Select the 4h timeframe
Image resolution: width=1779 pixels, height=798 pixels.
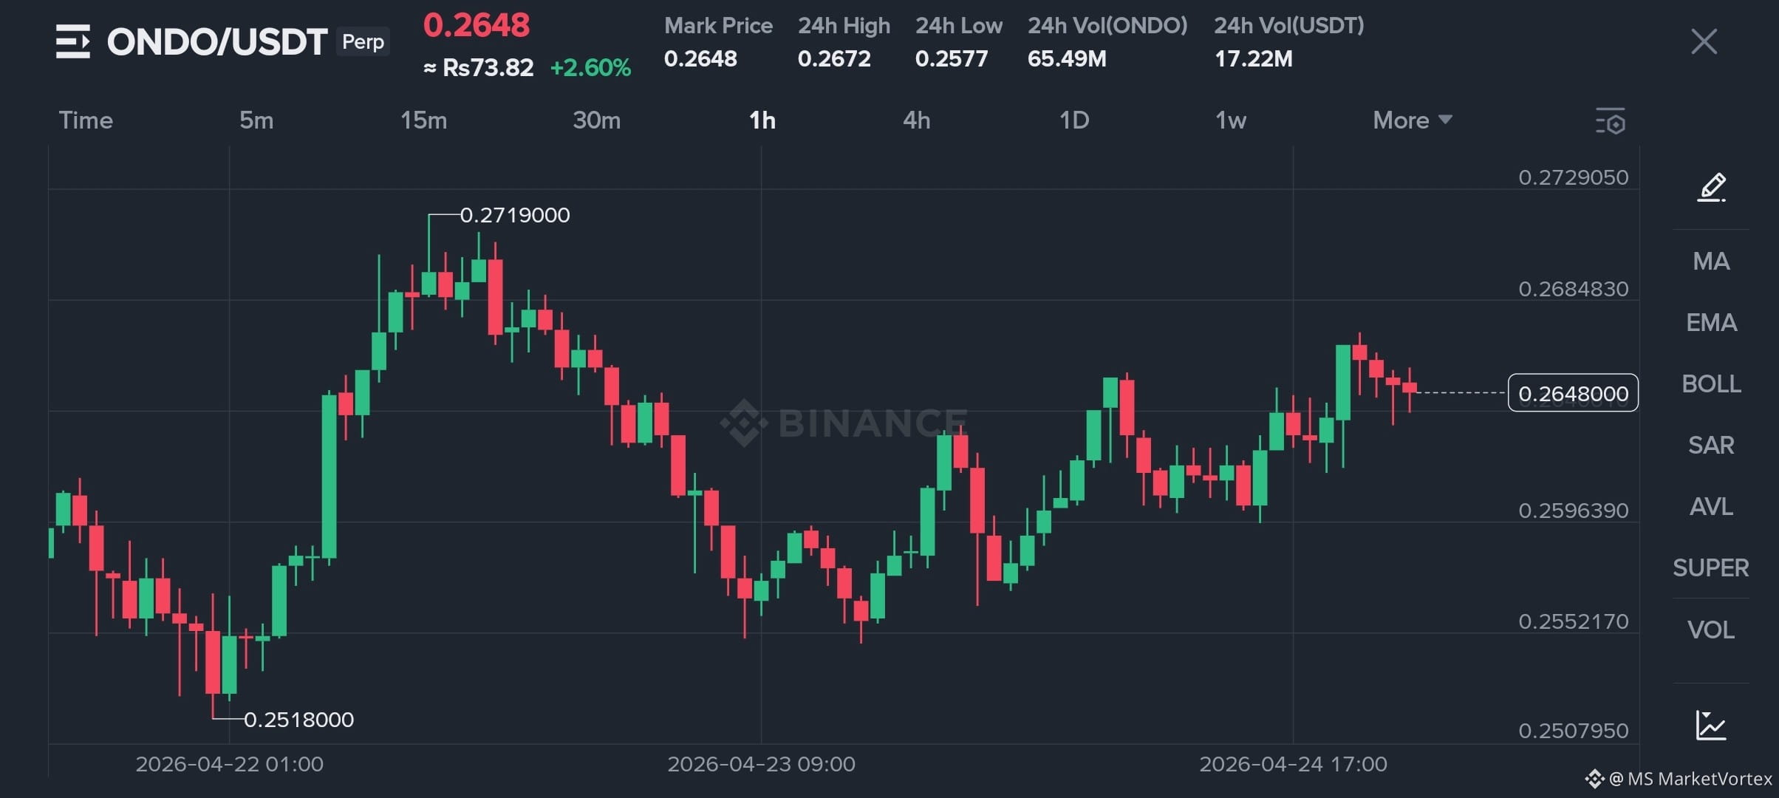click(x=917, y=120)
